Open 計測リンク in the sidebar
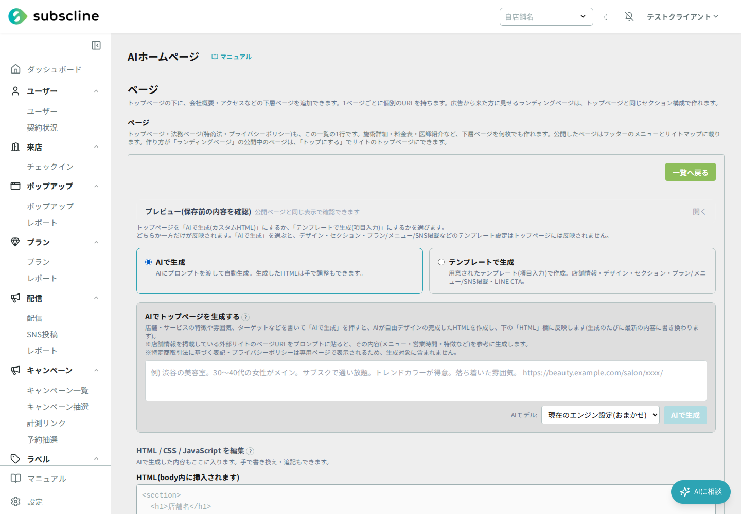 coord(46,423)
